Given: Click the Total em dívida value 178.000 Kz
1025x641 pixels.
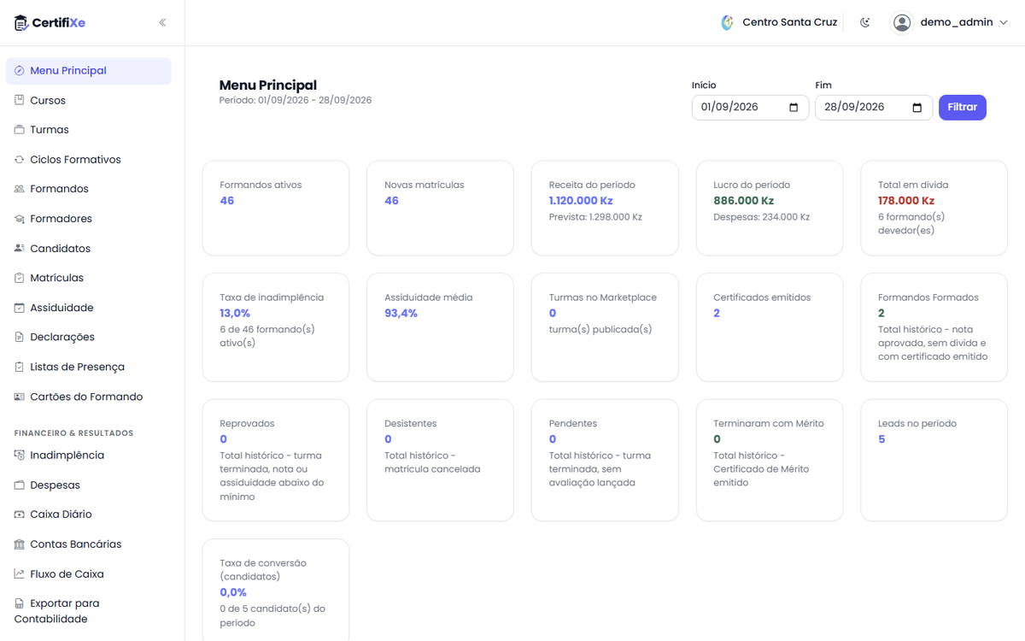Looking at the screenshot, I should pos(906,201).
